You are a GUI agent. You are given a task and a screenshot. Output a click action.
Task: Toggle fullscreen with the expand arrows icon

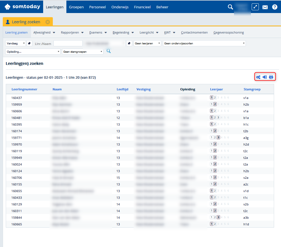click(255, 7)
